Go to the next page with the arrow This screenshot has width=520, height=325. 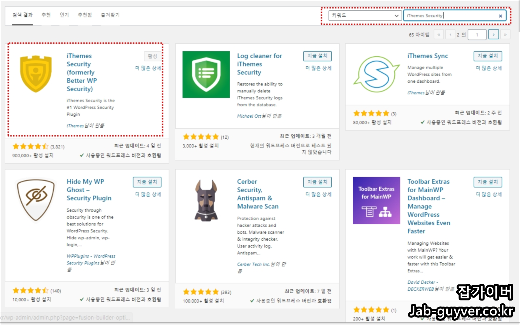[x=494, y=34]
